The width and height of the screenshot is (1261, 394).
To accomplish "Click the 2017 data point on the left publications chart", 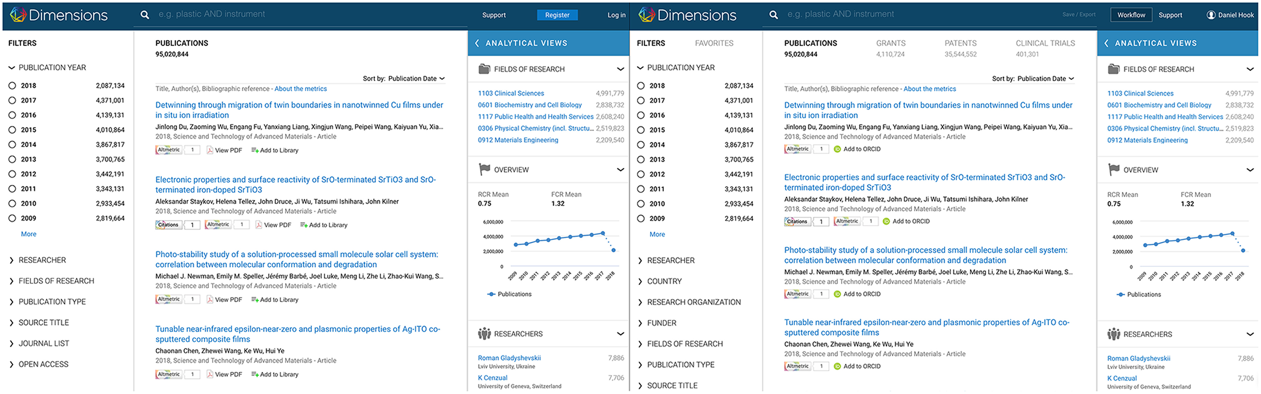I will [603, 233].
